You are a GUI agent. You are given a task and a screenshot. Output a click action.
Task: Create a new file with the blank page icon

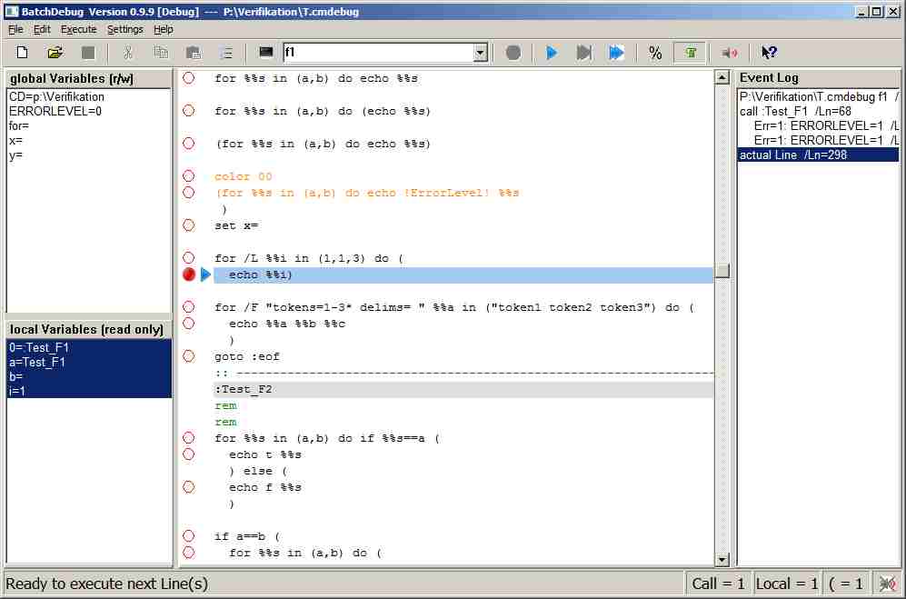pyautogui.click(x=22, y=53)
